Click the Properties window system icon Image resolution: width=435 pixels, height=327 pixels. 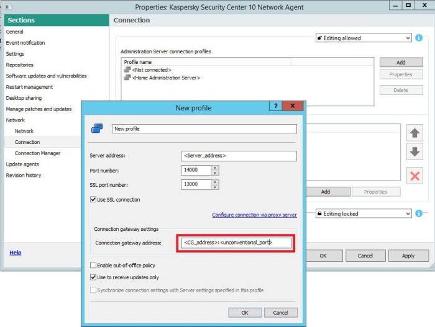[x=9, y=7]
